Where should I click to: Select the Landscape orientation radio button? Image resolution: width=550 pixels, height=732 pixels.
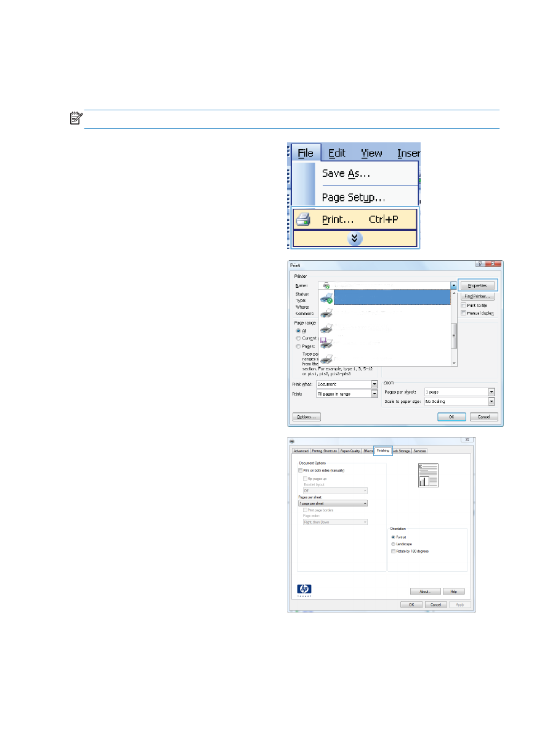click(x=394, y=544)
